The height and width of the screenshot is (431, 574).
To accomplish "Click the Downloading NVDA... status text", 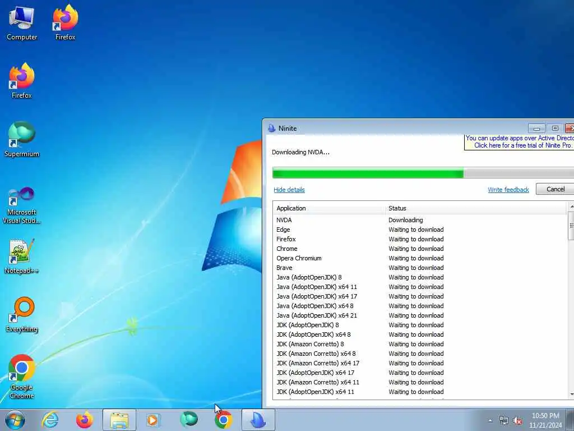I will (x=300, y=152).
